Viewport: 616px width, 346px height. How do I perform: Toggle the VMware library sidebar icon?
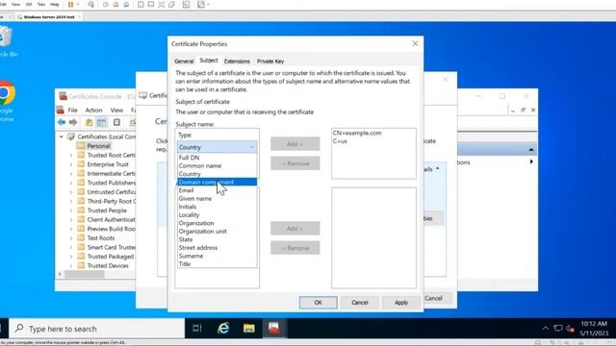pyautogui.click(x=141, y=5)
